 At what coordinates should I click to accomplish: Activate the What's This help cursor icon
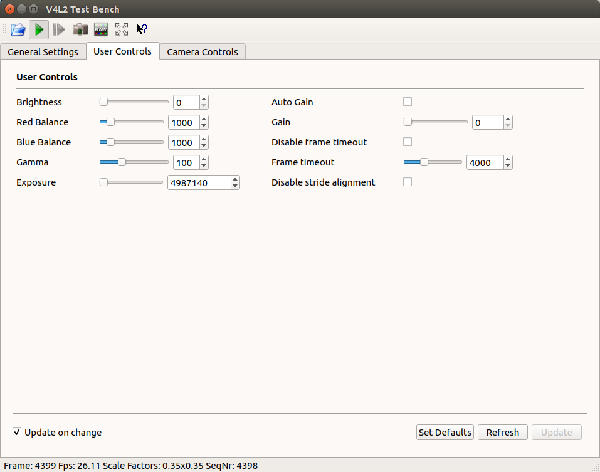click(142, 29)
